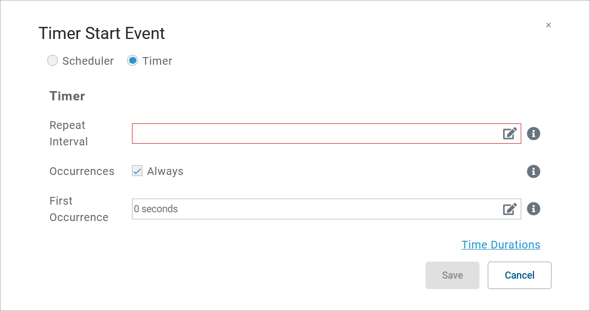Screen dimensions: 590x311
Task: Click the "Repeat Interval" field label
Action: click(x=68, y=133)
